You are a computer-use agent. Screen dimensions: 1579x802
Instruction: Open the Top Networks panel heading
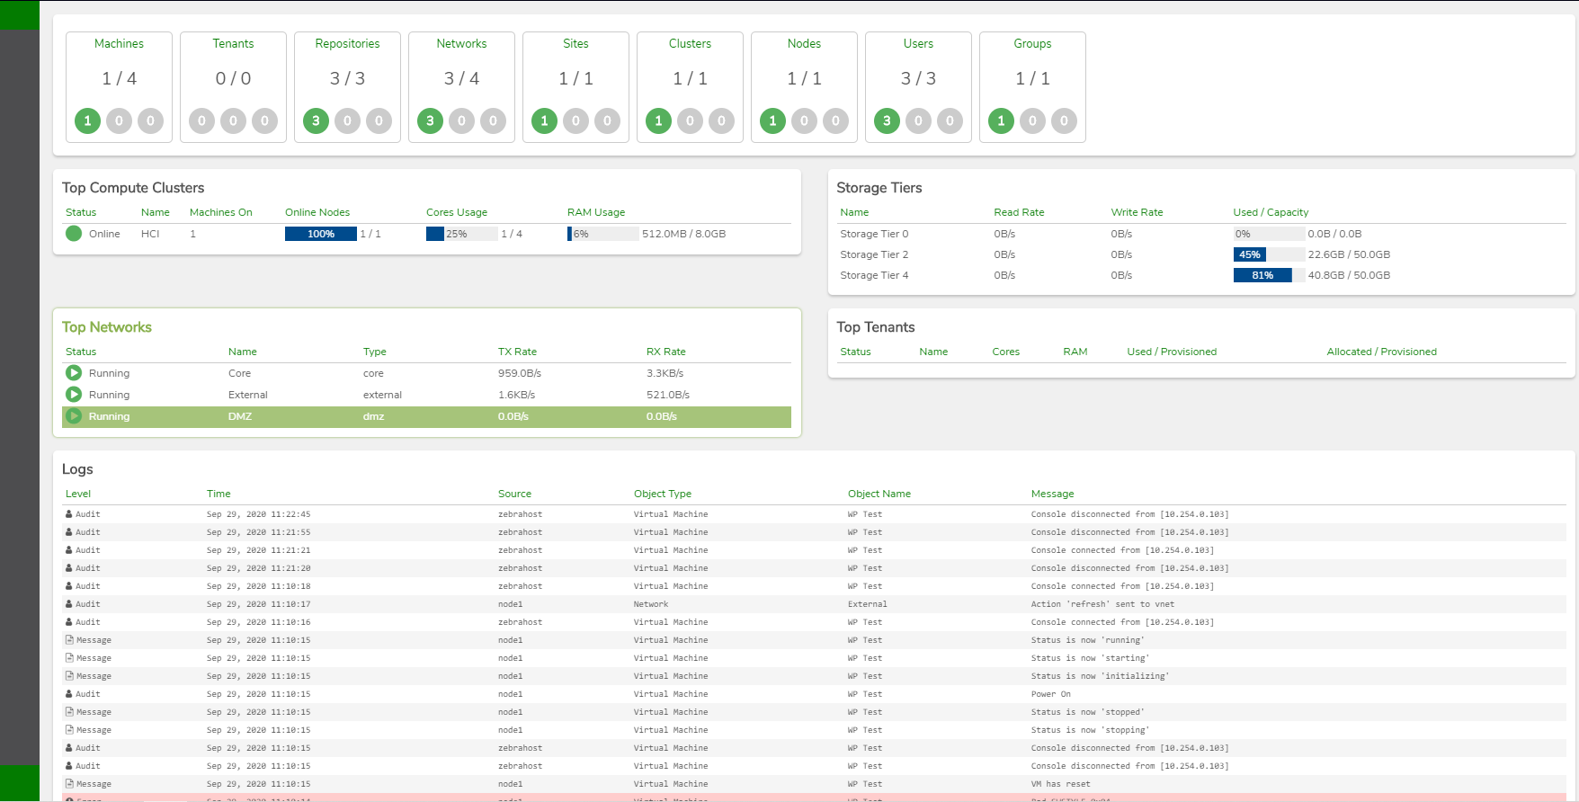(x=107, y=327)
